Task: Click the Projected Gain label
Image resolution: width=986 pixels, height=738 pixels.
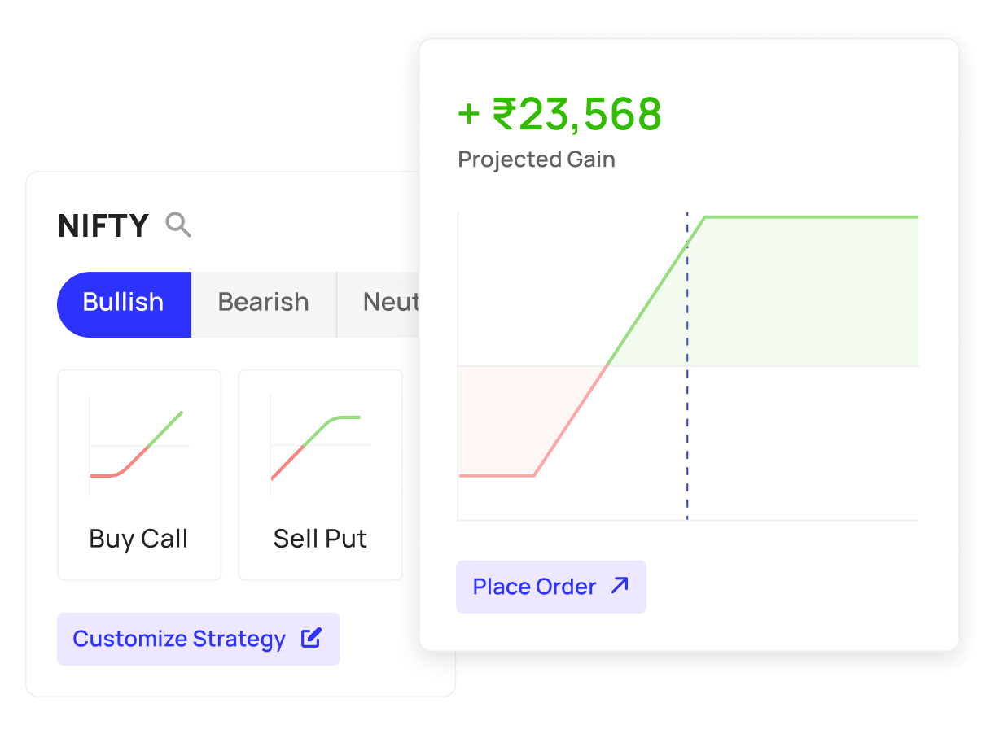Action: [x=537, y=159]
